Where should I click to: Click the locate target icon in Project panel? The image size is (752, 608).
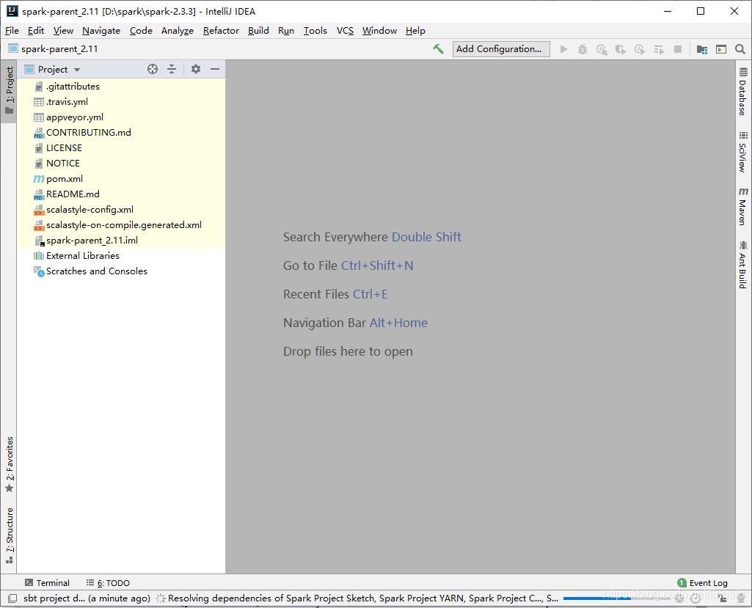coord(153,69)
